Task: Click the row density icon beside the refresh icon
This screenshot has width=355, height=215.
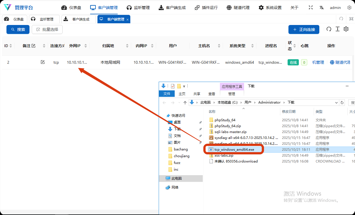Action: tap(337, 29)
